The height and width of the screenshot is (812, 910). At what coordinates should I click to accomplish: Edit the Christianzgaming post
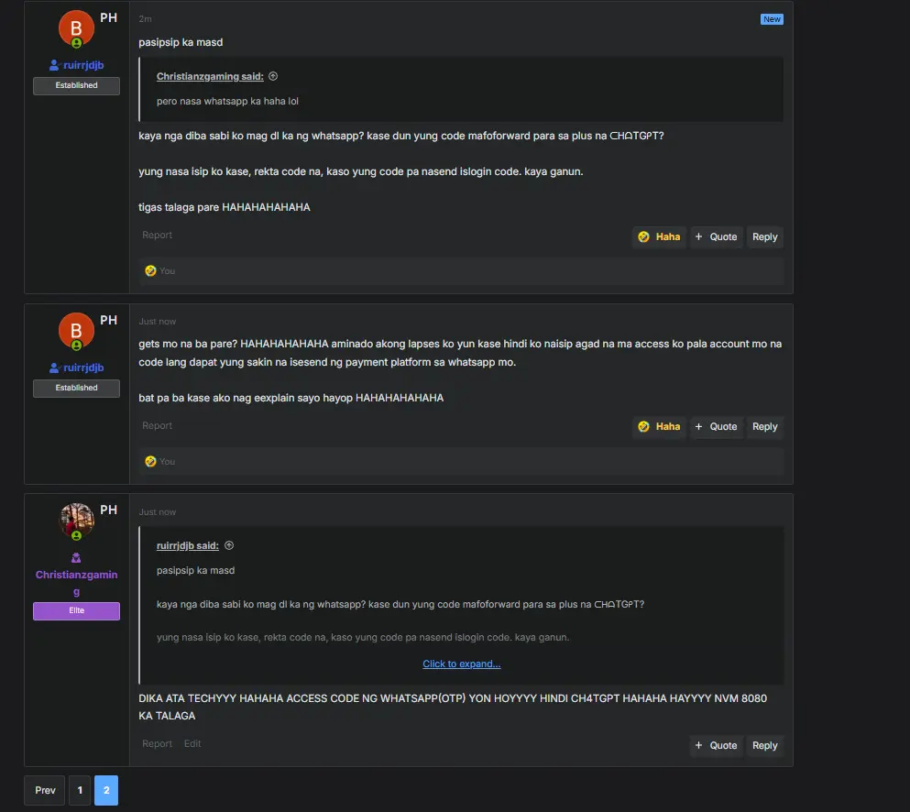(192, 743)
